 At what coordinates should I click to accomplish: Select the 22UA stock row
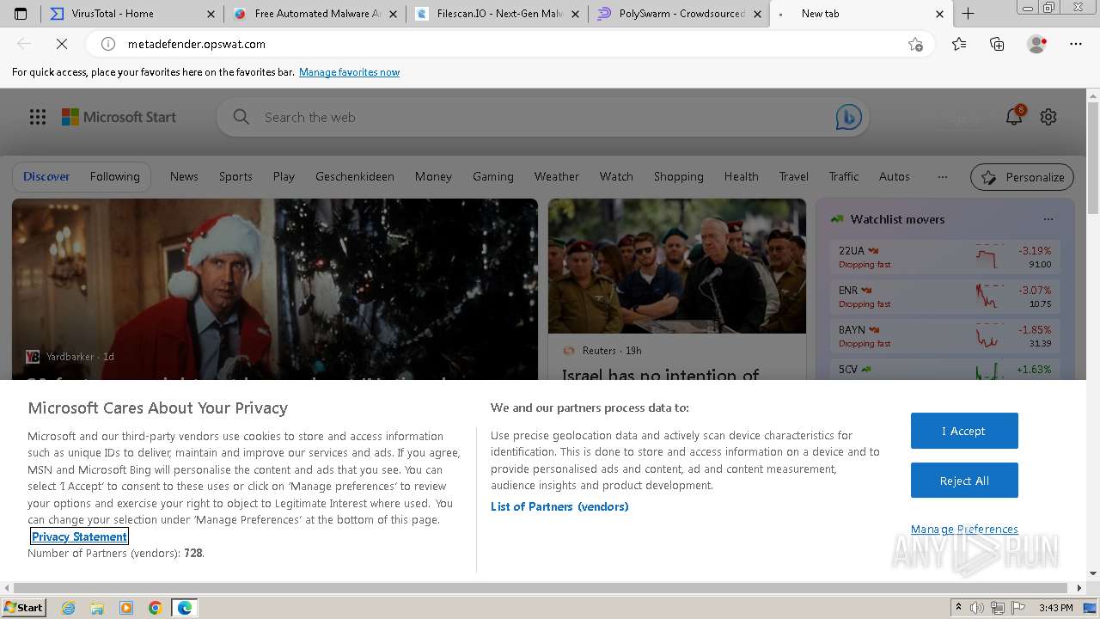(x=944, y=256)
